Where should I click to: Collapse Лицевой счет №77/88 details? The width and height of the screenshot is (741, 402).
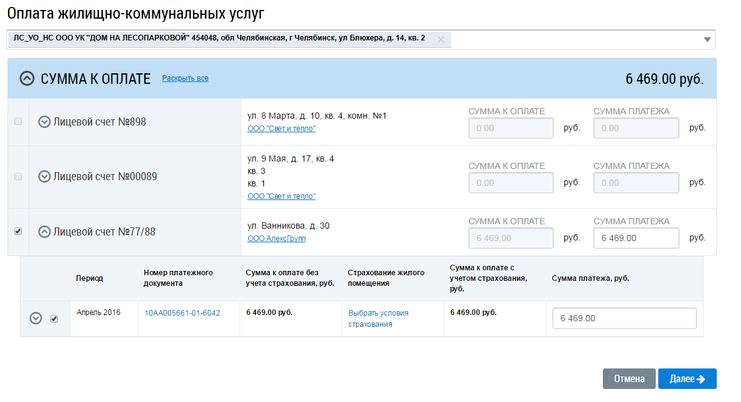coord(44,232)
